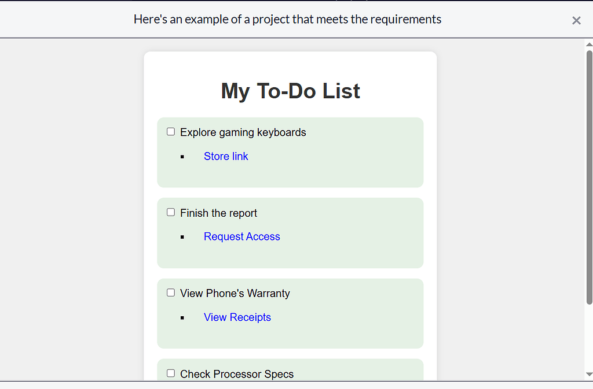Open the "Store link" hyperlink
Image resolution: width=593 pixels, height=389 pixels.
226,156
